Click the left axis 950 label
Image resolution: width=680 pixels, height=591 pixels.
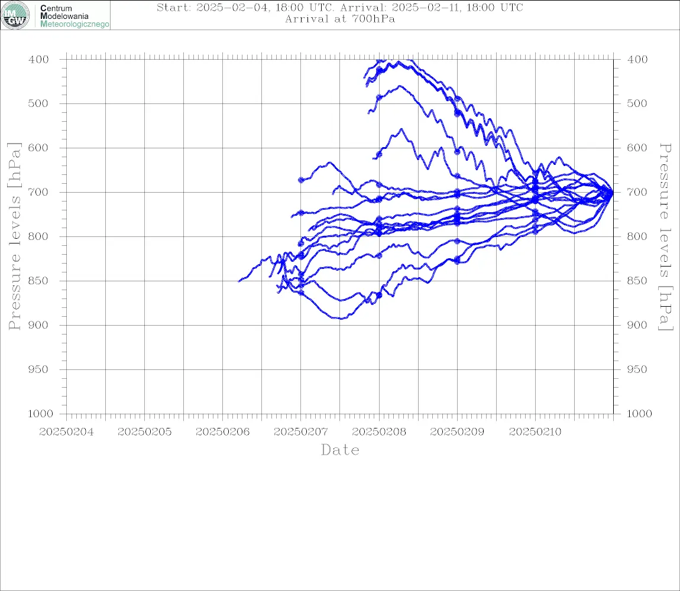click(x=38, y=369)
